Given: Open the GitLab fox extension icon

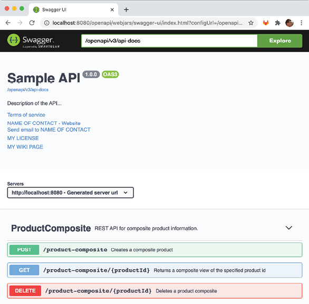Looking at the screenshot, I should point(266,23).
